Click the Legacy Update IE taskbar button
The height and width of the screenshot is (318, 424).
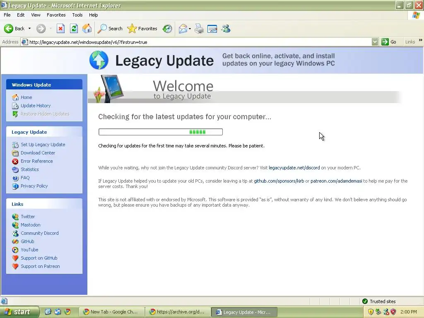pos(244,312)
